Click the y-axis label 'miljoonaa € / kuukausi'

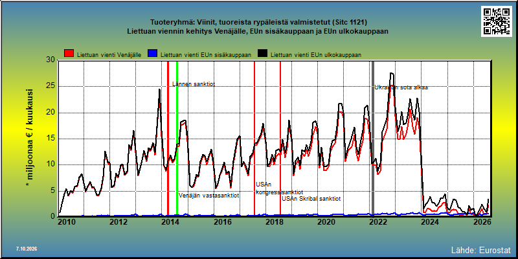coord(29,138)
